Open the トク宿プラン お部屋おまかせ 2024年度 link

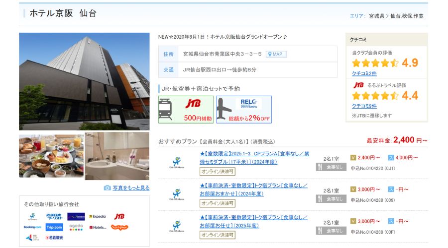point(253,189)
